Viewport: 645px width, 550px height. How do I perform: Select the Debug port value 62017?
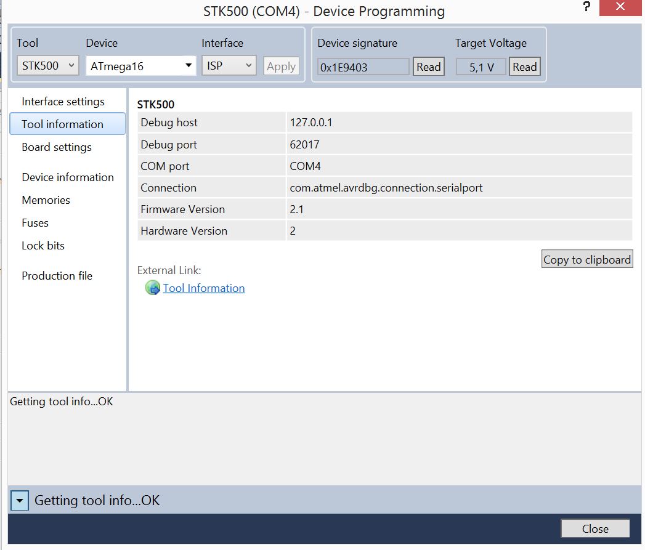point(304,144)
